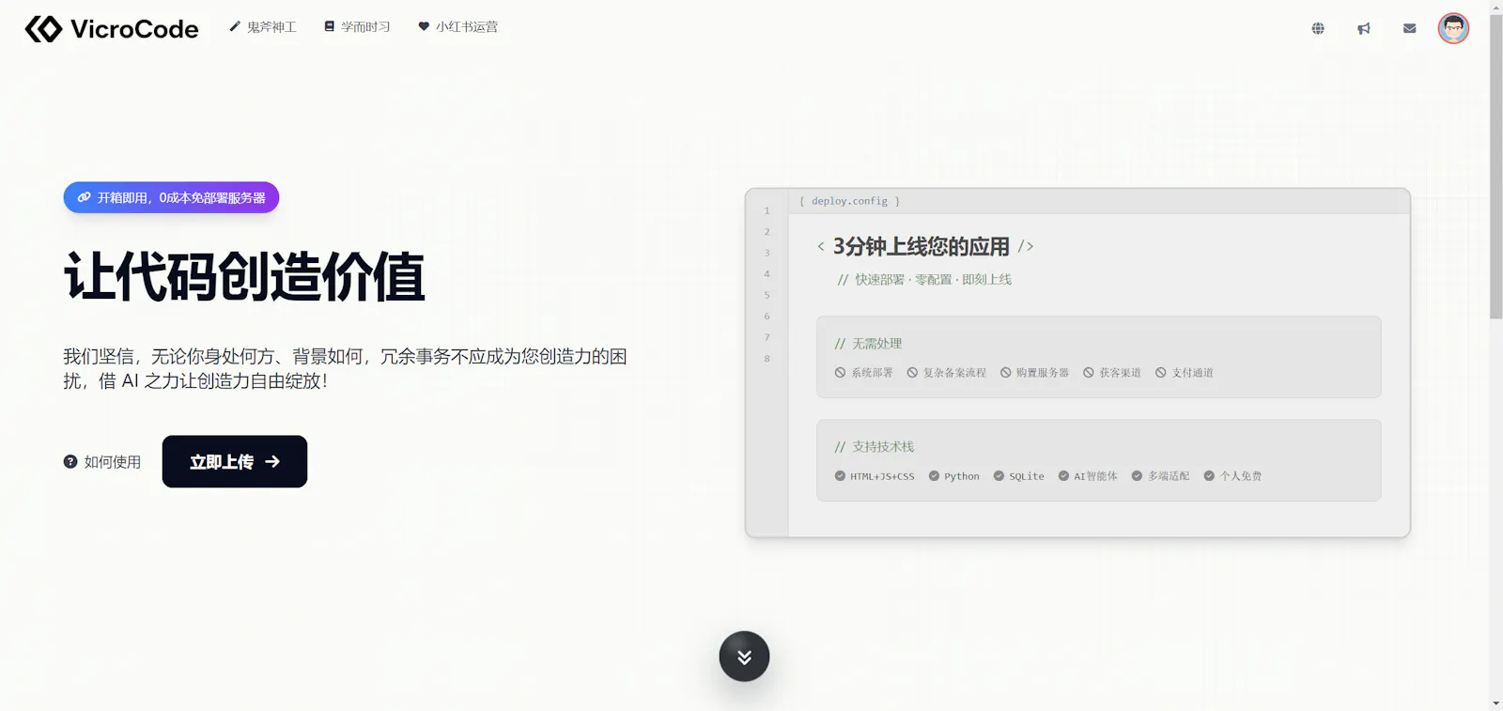Click the scrollbar down arrow
1503x711 pixels.
(1495, 703)
